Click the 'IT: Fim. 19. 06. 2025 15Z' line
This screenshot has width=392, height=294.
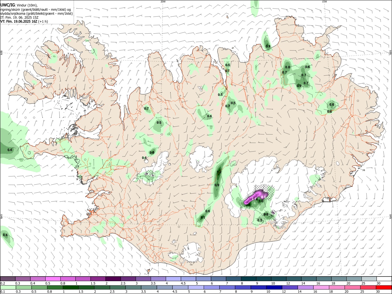coord(19,17)
